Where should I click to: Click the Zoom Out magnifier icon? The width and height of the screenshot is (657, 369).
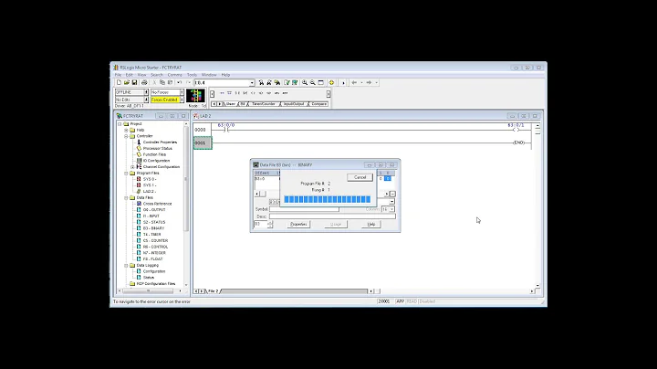click(313, 82)
